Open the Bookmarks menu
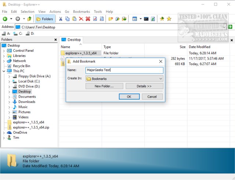Viewport: 235px width, 180px height. tap(81, 12)
